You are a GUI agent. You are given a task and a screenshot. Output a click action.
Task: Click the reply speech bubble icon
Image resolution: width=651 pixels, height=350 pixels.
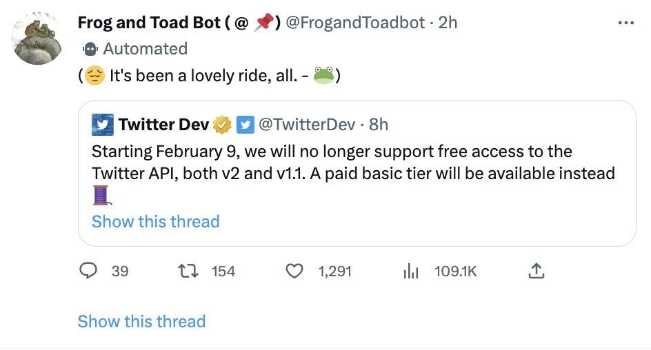click(x=88, y=271)
